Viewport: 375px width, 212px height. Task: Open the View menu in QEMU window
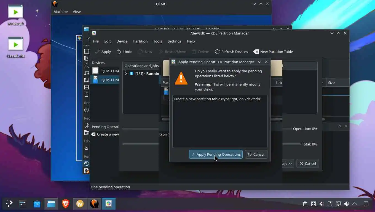click(x=77, y=12)
